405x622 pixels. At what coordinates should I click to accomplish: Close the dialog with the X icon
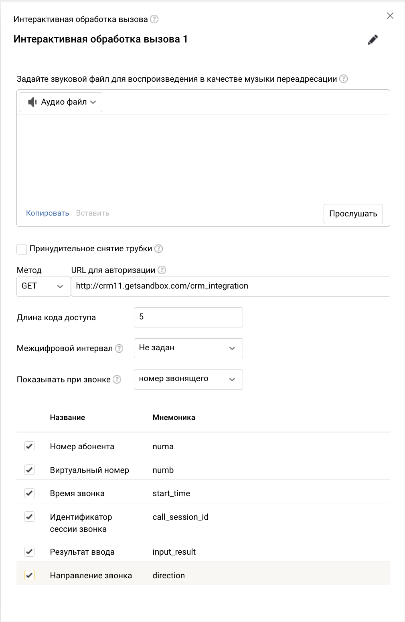coord(390,16)
